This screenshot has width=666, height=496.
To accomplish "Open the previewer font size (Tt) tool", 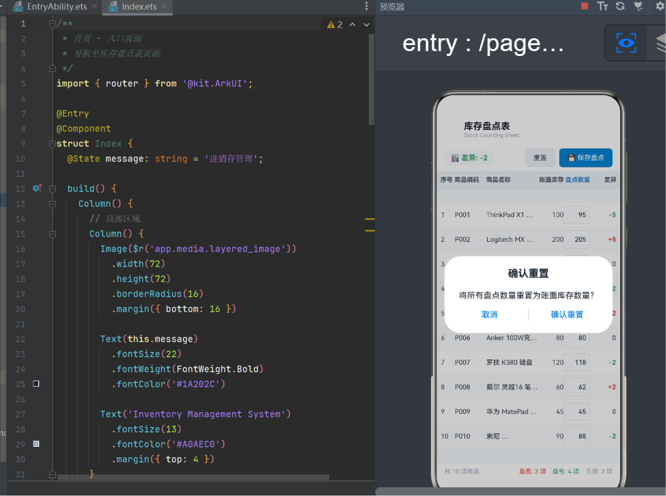I will coord(602,6).
